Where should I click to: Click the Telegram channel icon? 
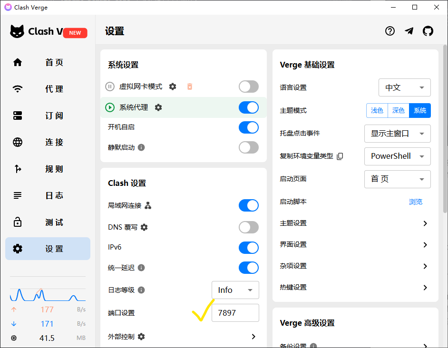(409, 31)
